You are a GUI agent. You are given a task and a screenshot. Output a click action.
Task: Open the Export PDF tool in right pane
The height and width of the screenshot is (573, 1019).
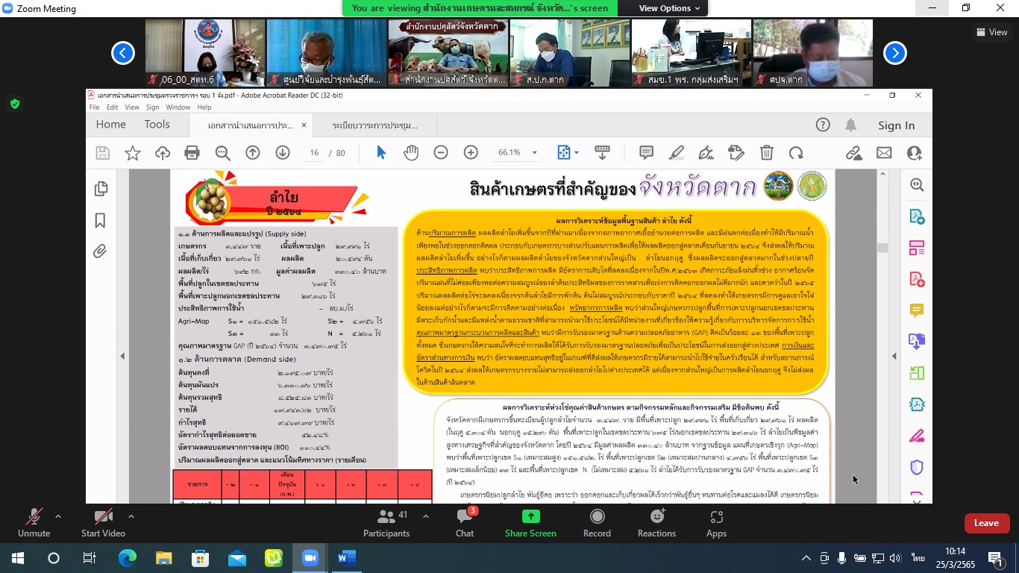[917, 216]
